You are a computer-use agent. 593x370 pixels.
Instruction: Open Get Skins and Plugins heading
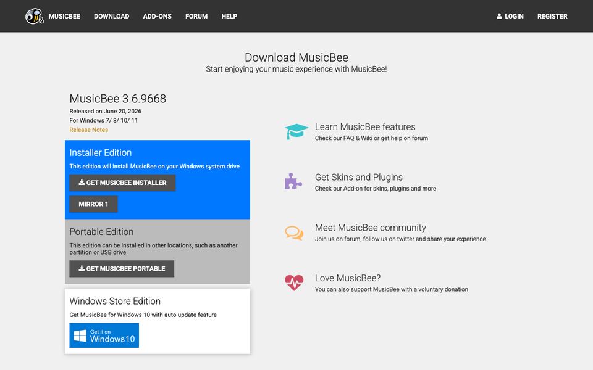[358, 177]
